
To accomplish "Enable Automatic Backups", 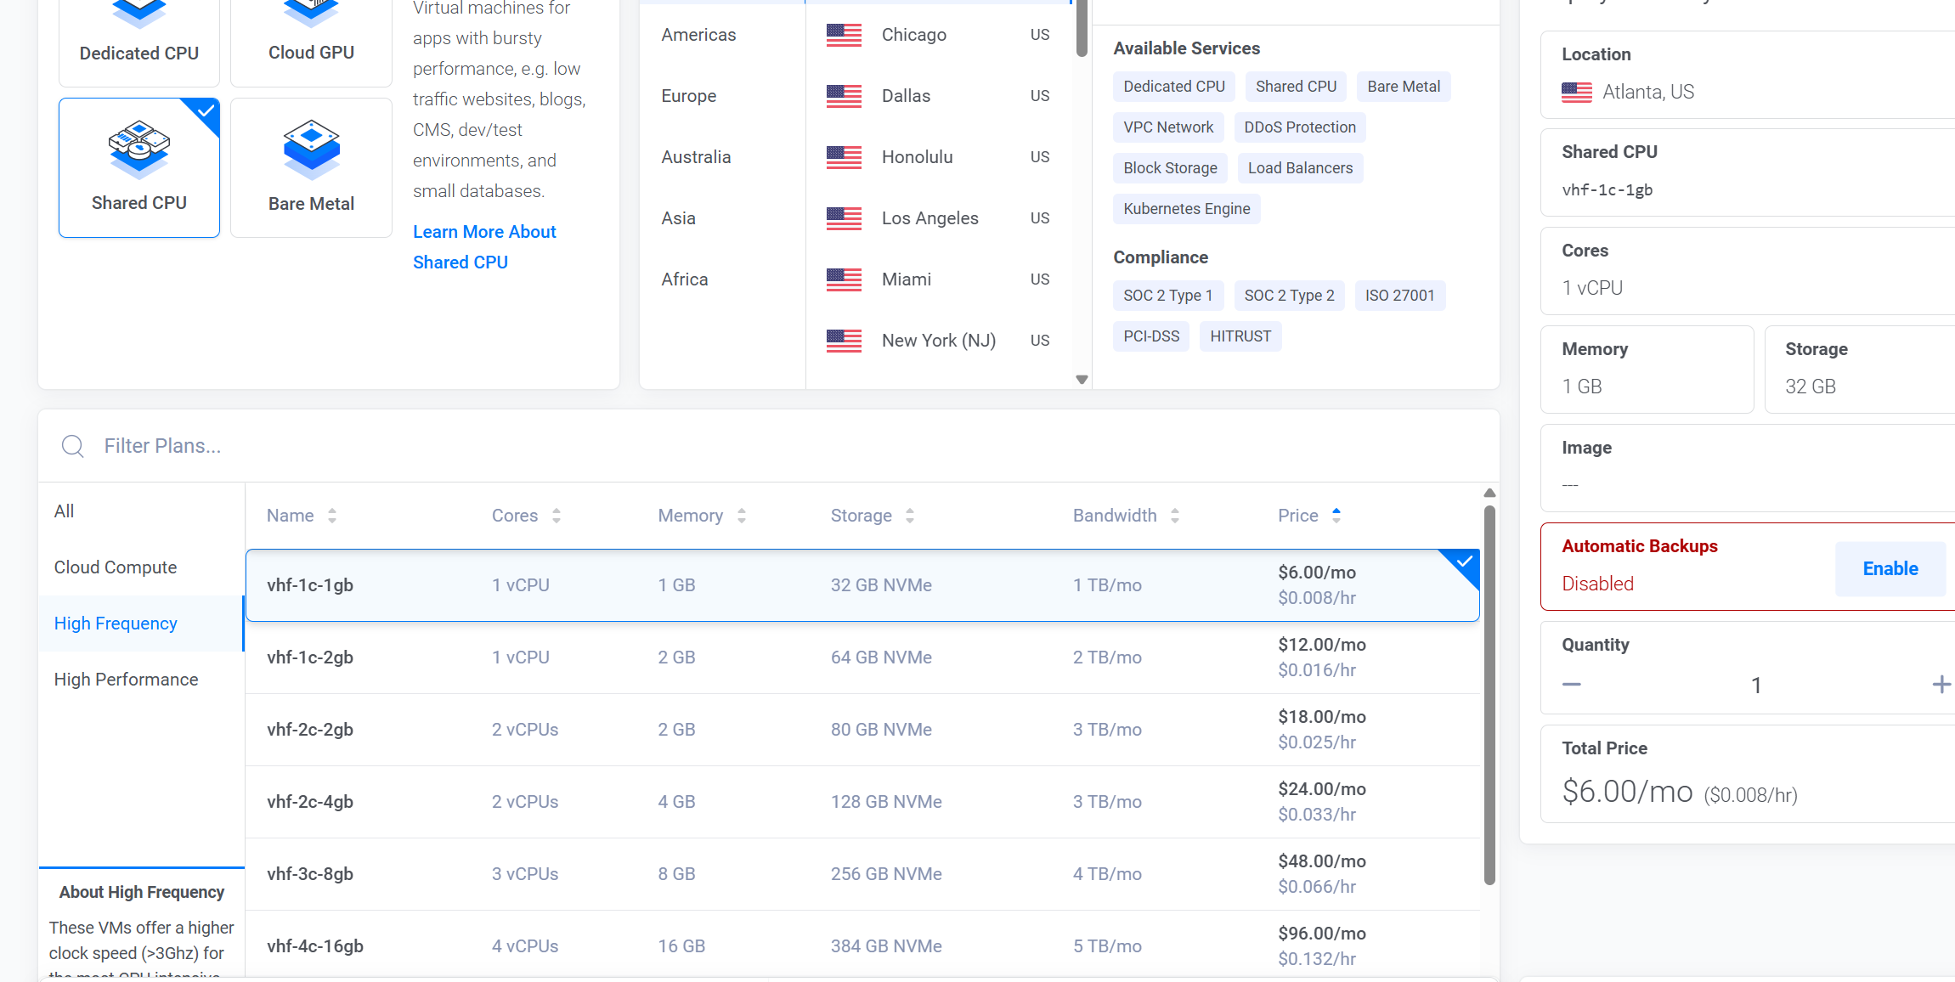I will pos(1890,569).
